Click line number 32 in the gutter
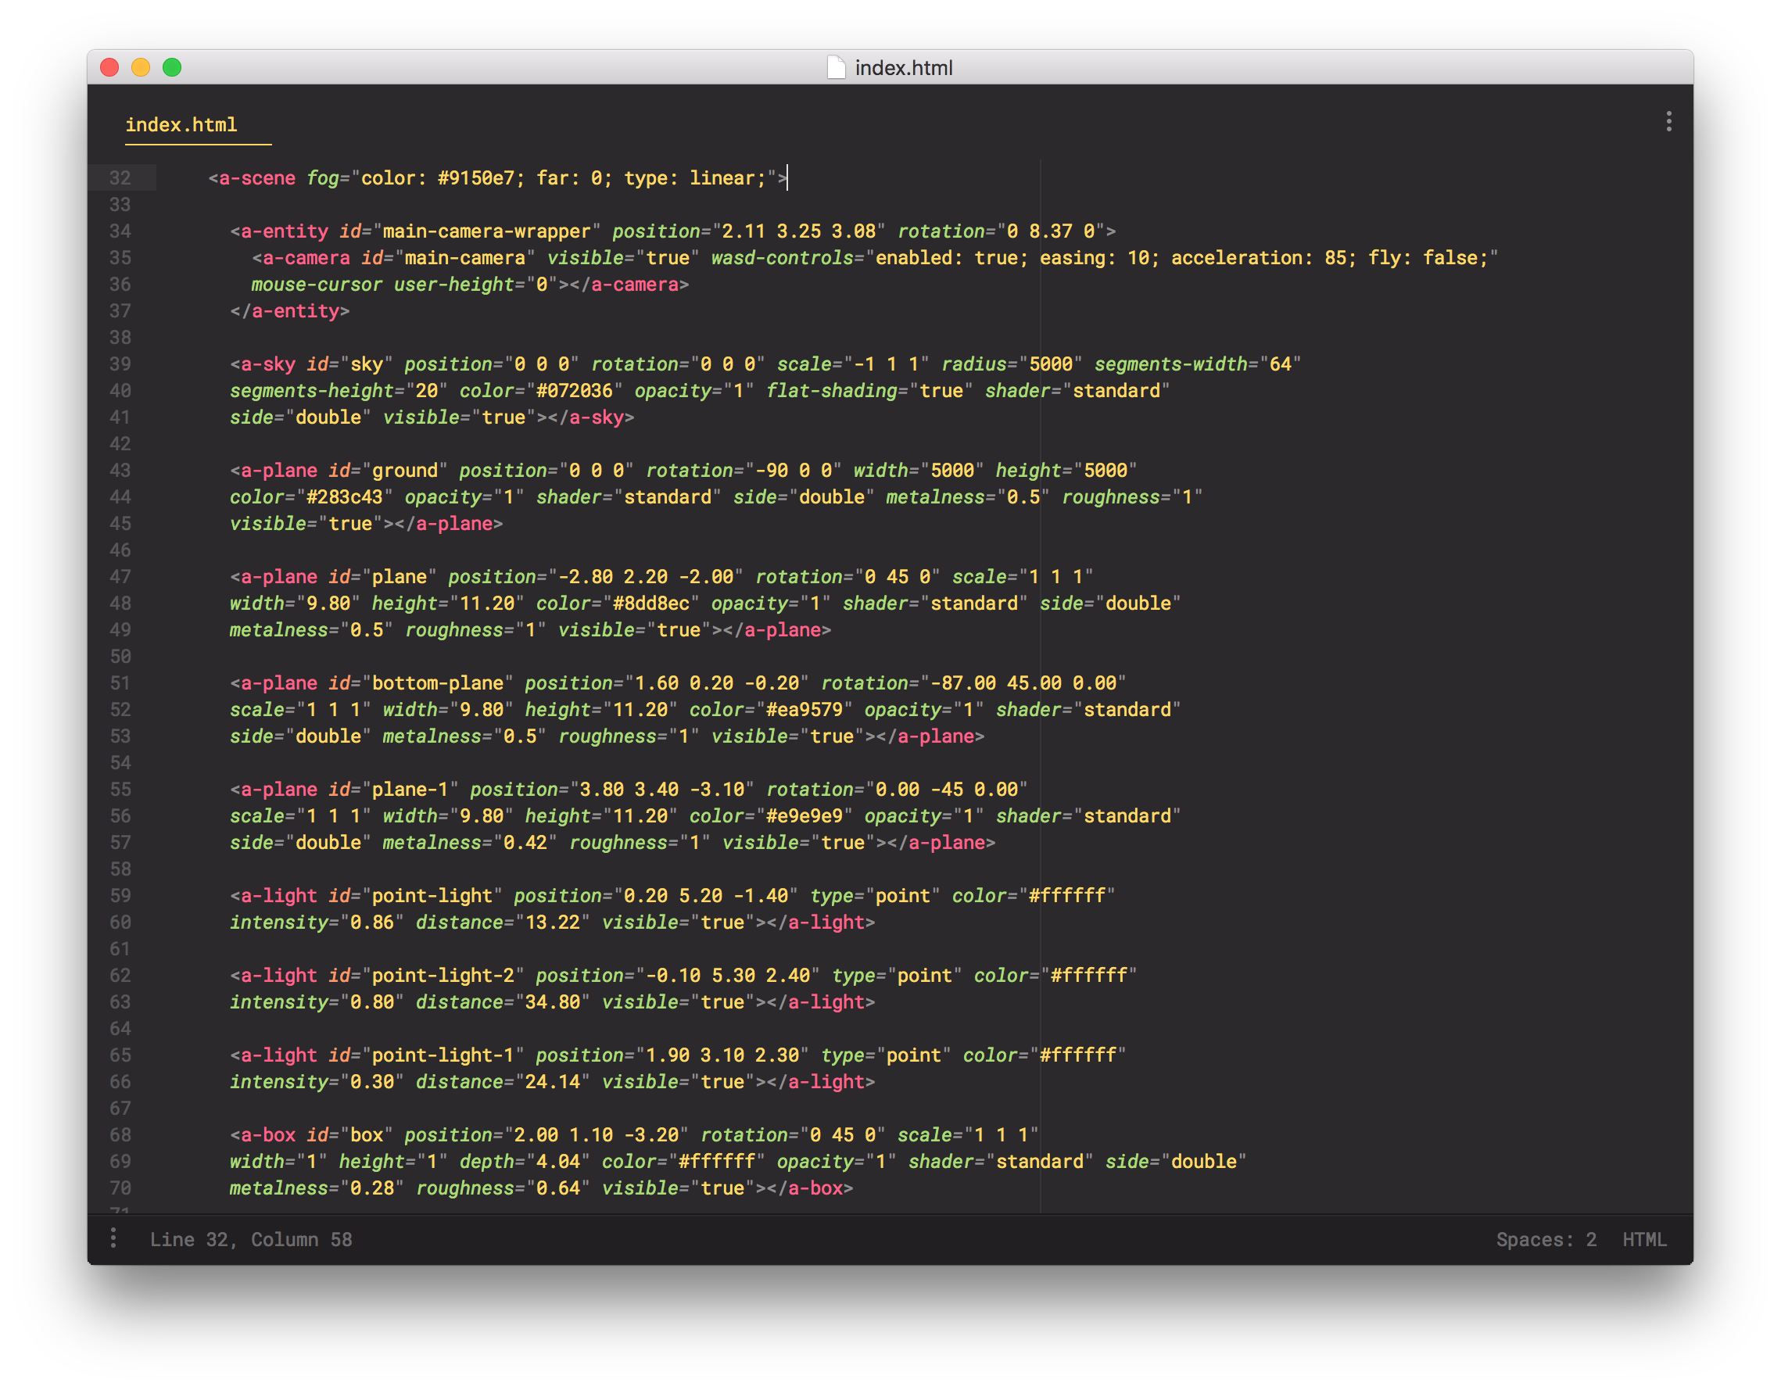The width and height of the screenshot is (1781, 1390). [120, 177]
